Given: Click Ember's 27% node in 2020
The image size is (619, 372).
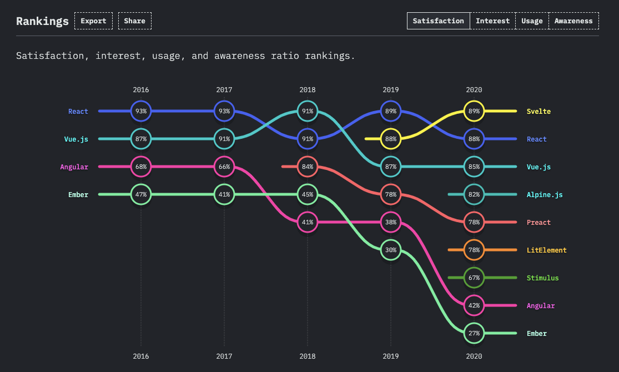Looking at the screenshot, I should coord(474,333).
